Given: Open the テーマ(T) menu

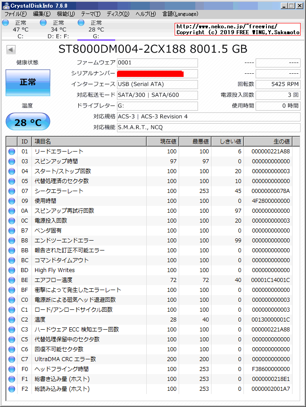Looking at the screenshot, I should pos(90,14).
